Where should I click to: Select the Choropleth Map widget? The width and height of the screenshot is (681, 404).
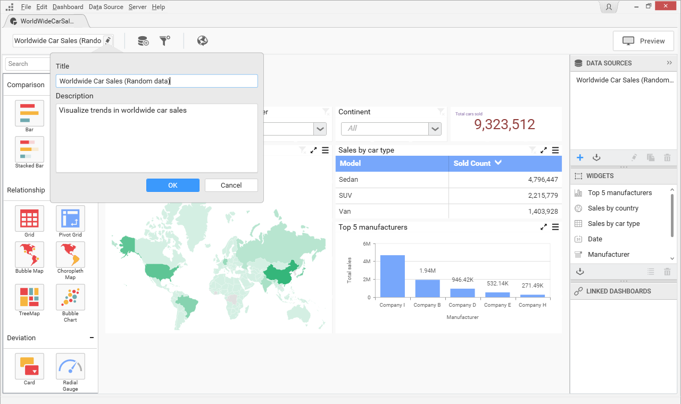(70, 255)
